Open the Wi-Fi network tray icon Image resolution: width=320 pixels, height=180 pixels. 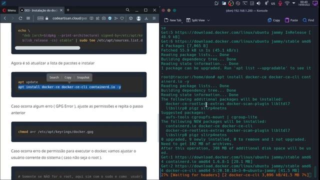(287, 3)
